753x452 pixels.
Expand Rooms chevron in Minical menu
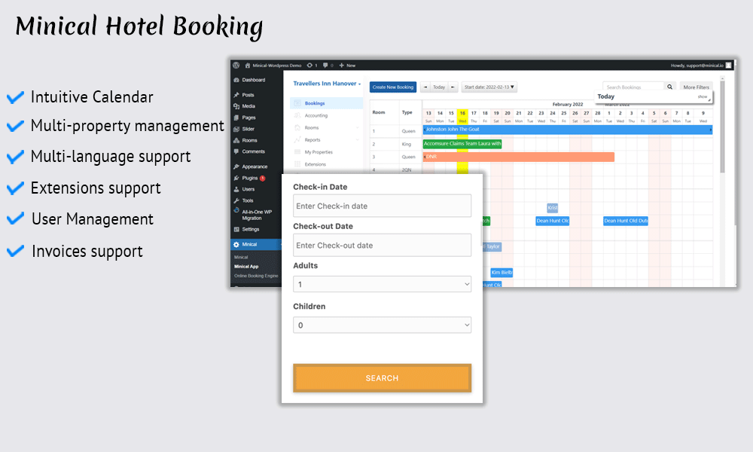click(x=357, y=128)
